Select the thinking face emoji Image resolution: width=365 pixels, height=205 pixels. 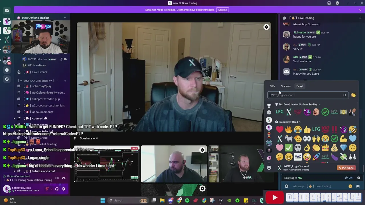click(279, 157)
